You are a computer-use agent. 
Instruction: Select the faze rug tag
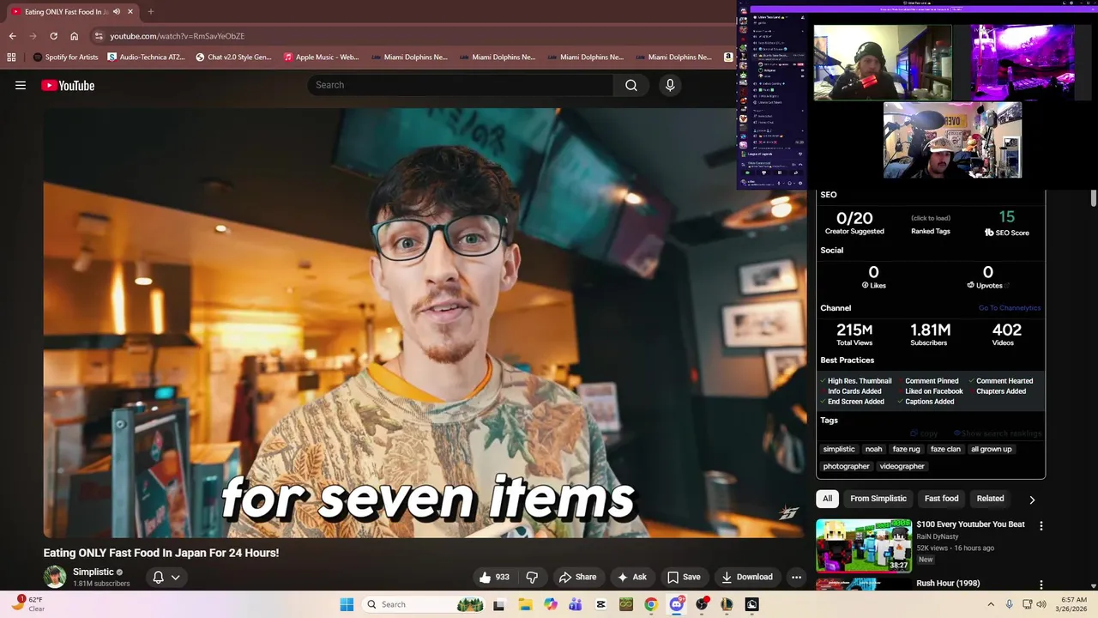click(906, 449)
